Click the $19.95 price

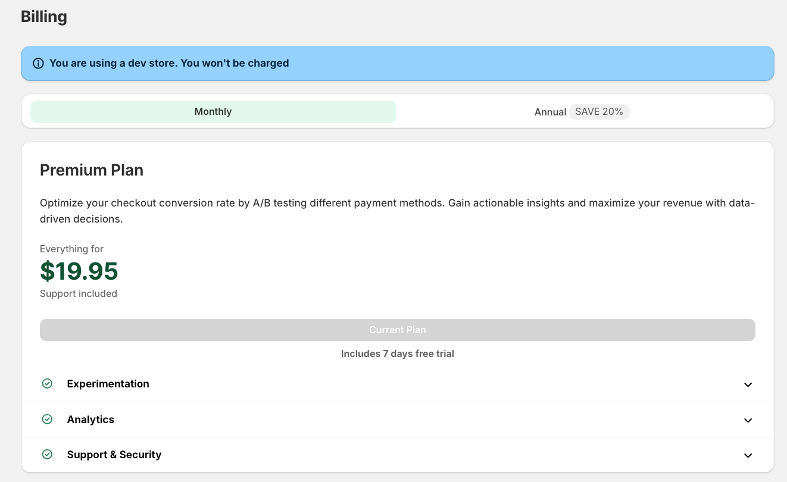click(79, 271)
